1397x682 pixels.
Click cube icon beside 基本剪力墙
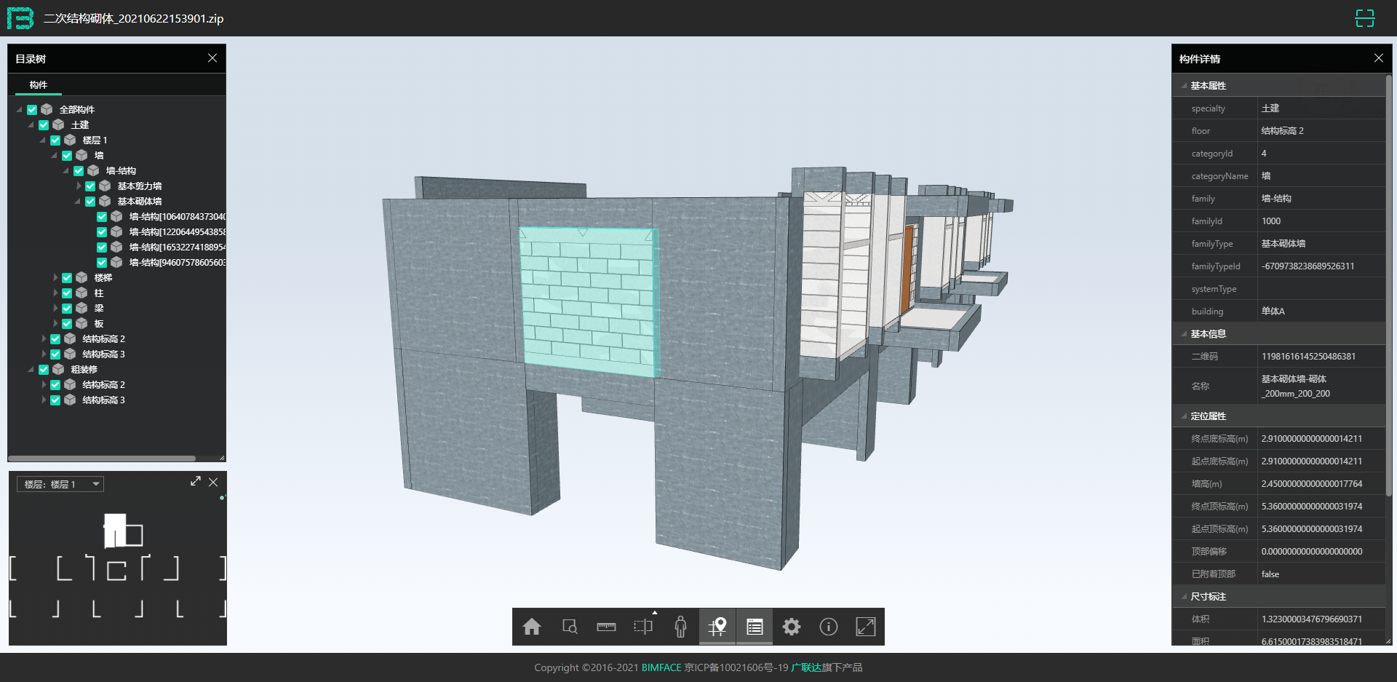point(105,186)
